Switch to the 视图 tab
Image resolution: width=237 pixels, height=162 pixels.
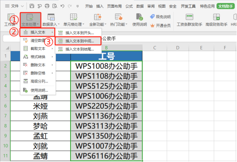coord(162,6)
